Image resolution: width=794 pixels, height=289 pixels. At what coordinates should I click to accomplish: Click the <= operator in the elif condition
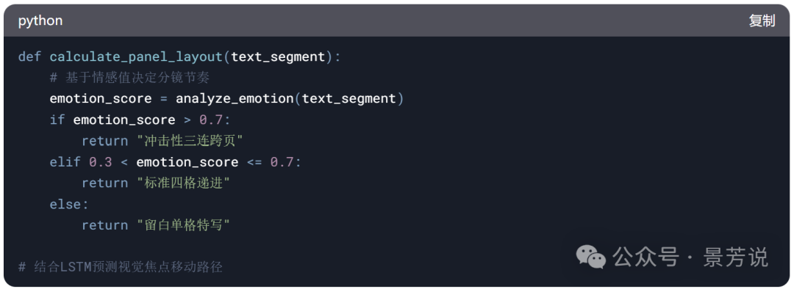pos(254,161)
